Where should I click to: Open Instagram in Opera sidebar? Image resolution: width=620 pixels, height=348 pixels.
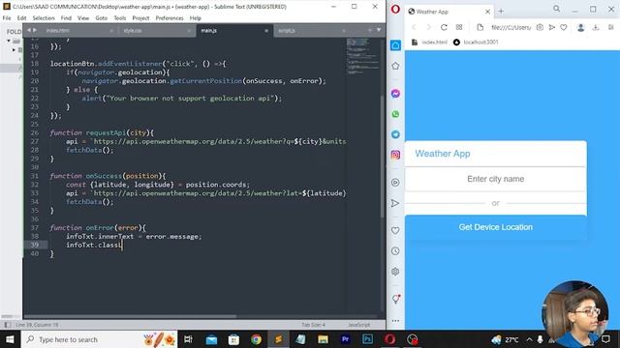coord(395,155)
